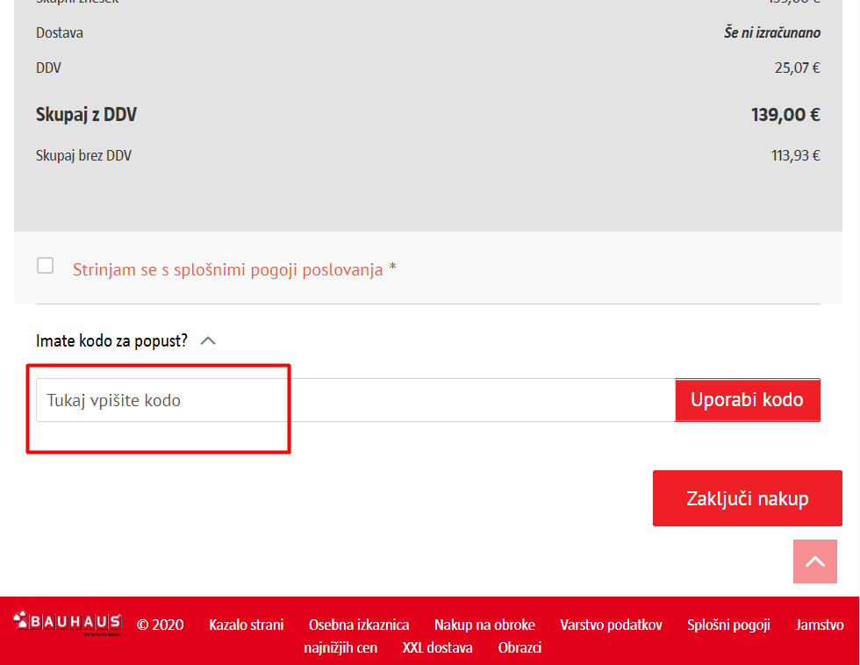
Task: Toggle the 'Imate kodo za popust?' heading
Action: 111,341
